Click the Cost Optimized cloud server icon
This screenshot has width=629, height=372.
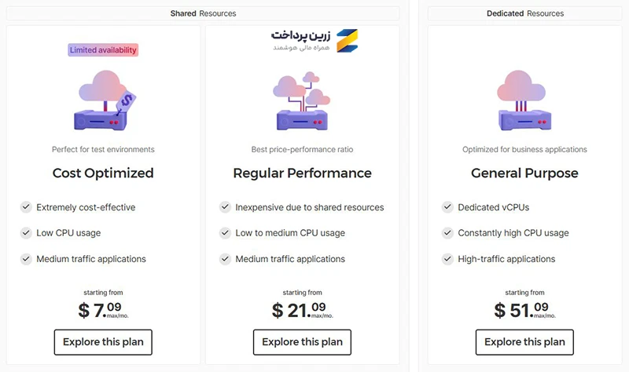point(105,100)
